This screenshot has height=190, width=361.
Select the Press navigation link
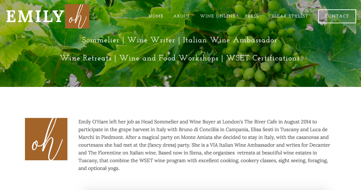tap(252, 16)
